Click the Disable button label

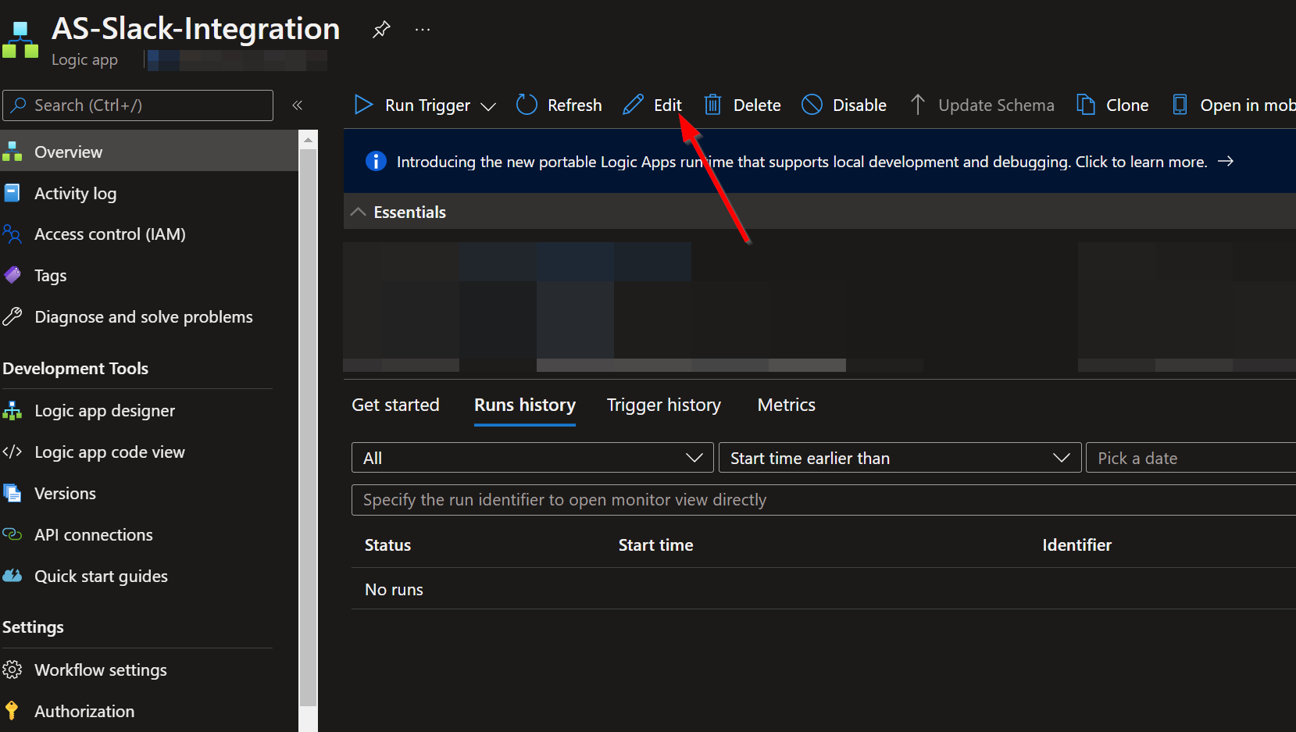(x=859, y=105)
